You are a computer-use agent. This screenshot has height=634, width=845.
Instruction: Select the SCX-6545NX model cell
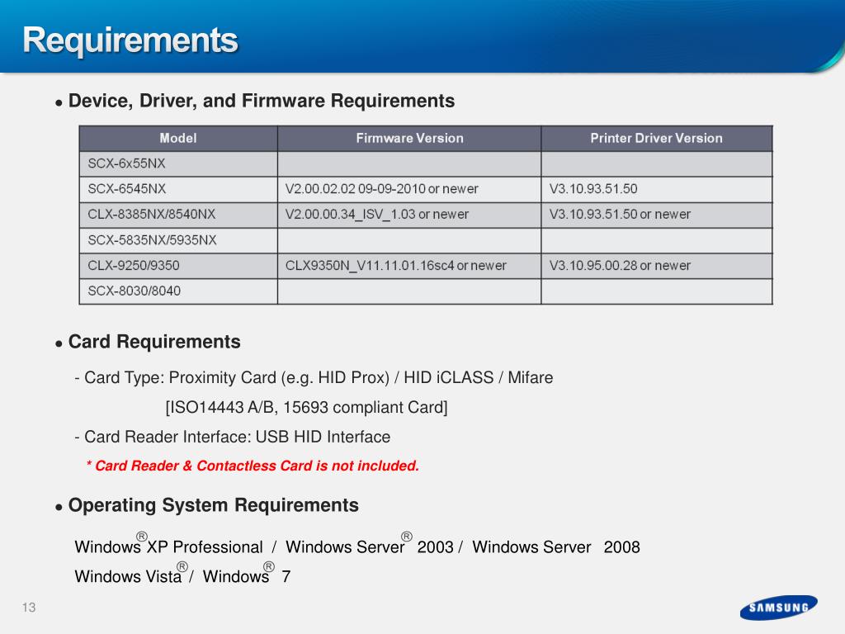178,189
